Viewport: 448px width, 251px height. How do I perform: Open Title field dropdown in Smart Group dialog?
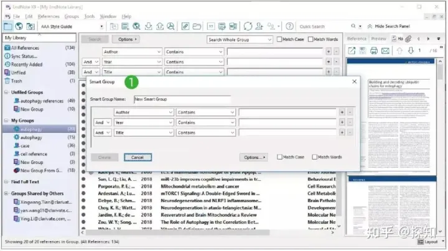tap(144, 132)
